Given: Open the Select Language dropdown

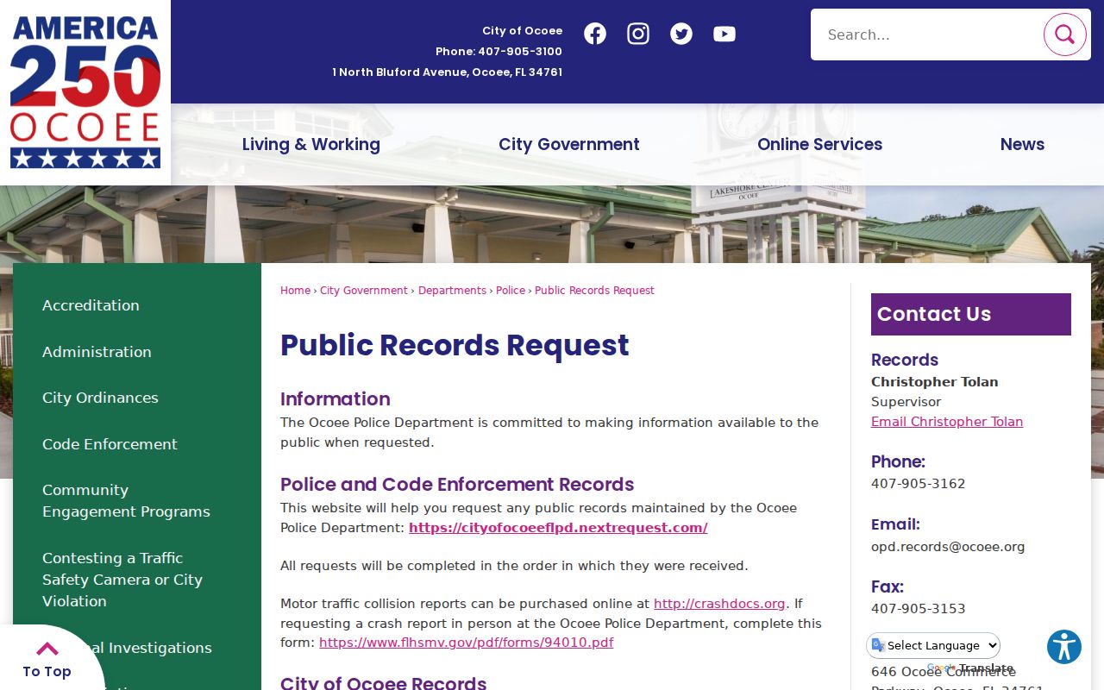Looking at the screenshot, I should (933, 645).
